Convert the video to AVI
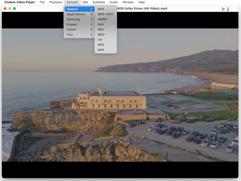The width and height of the screenshot is (241, 181). coord(100,39)
